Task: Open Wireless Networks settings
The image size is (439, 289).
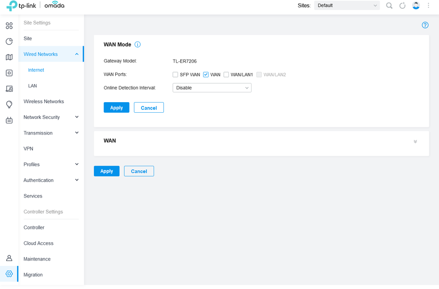Action: 44,102
